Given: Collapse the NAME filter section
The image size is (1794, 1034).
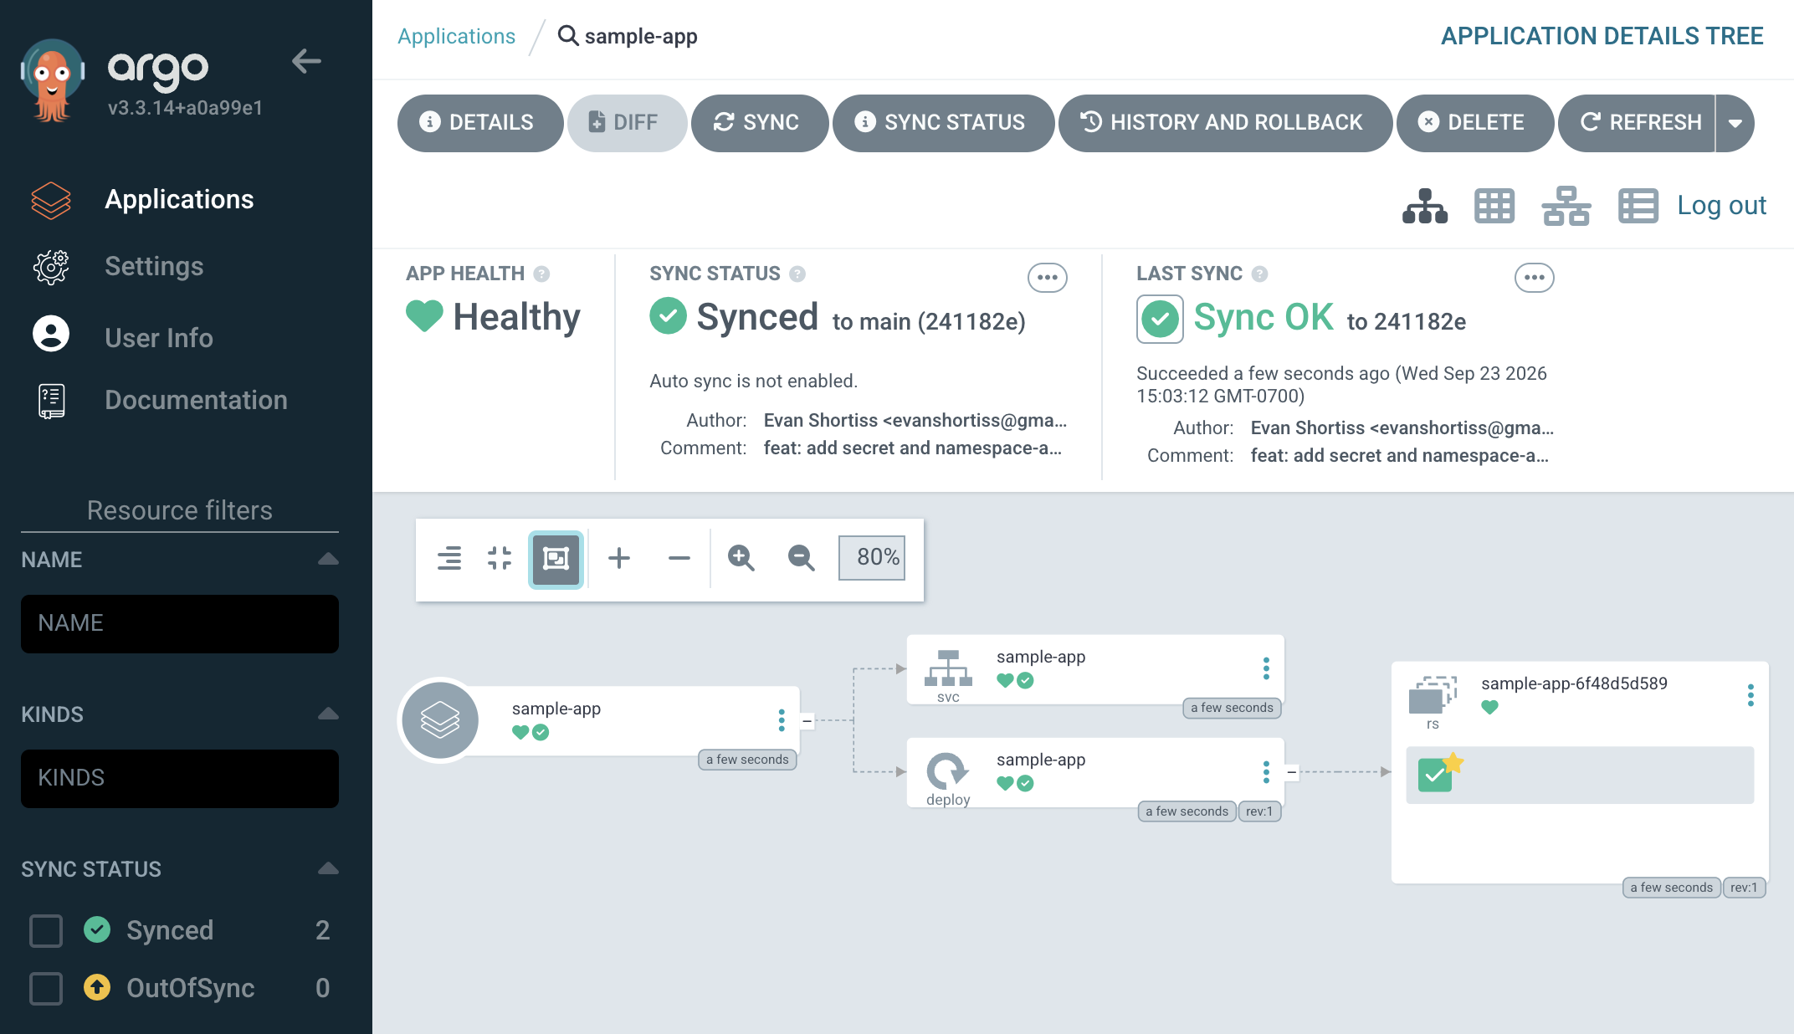Looking at the screenshot, I should coord(329,559).
